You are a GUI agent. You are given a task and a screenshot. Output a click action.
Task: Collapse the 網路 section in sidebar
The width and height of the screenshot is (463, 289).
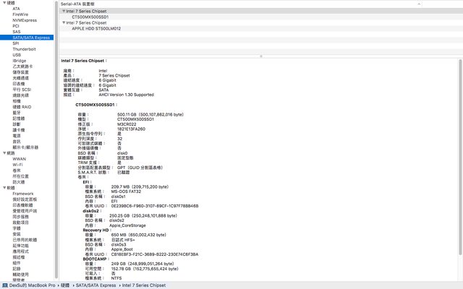3,153
